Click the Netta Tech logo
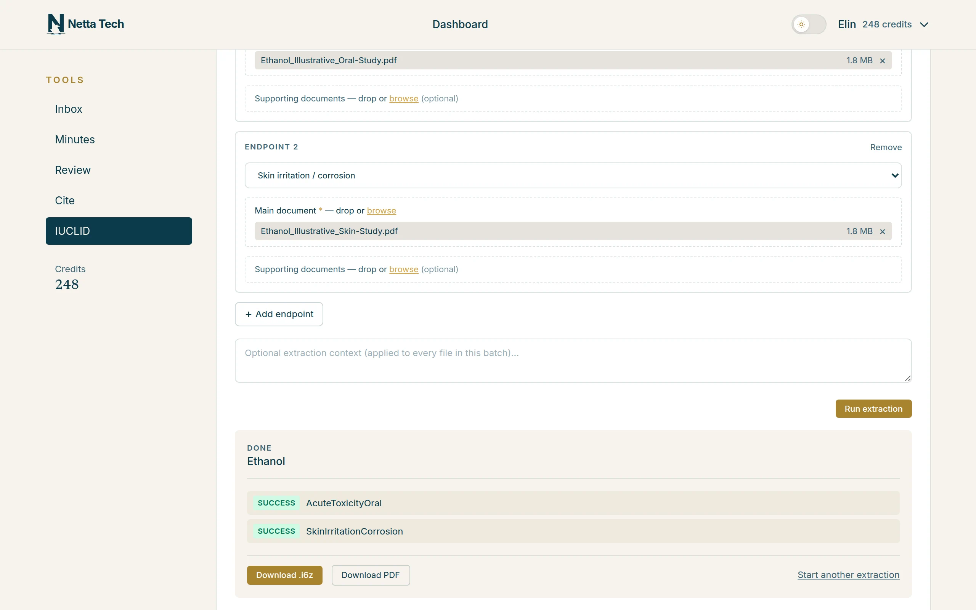 85,24
